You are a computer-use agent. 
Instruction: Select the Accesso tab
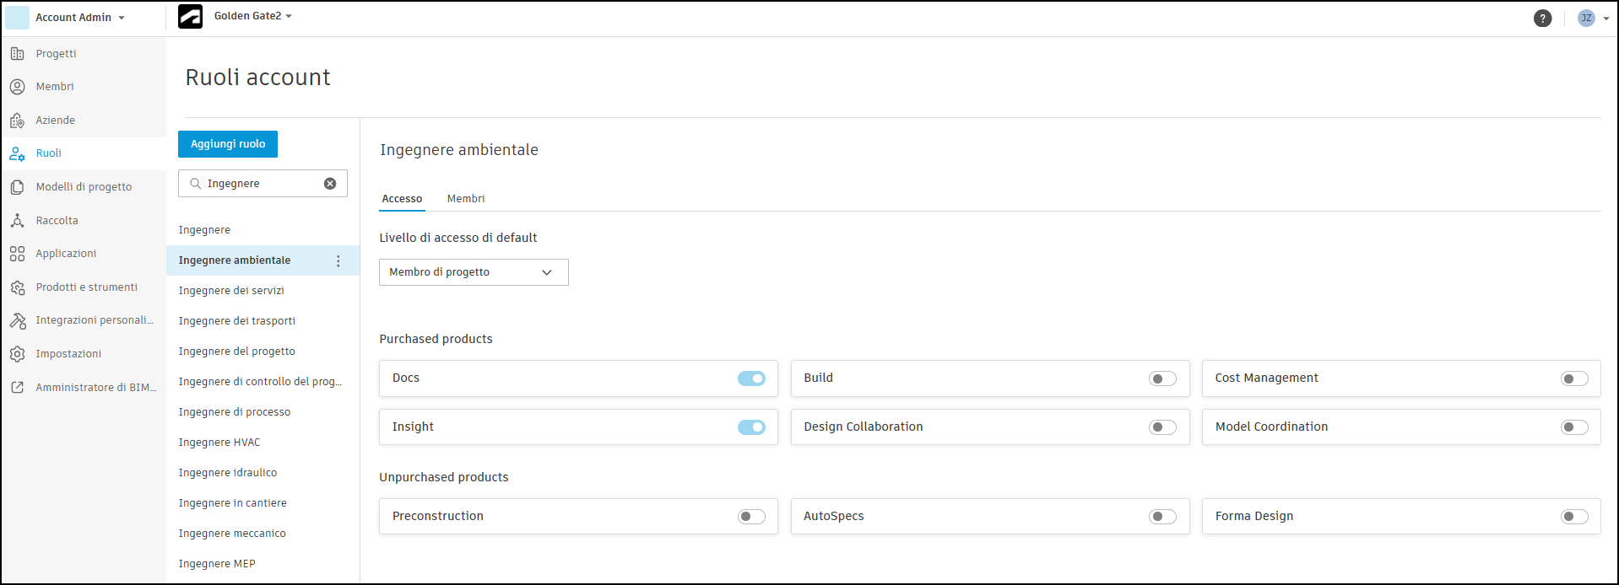402,199
